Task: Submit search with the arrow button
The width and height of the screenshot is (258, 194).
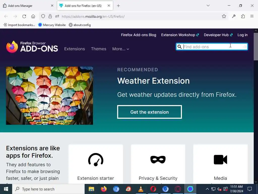Action: point(245,47)
